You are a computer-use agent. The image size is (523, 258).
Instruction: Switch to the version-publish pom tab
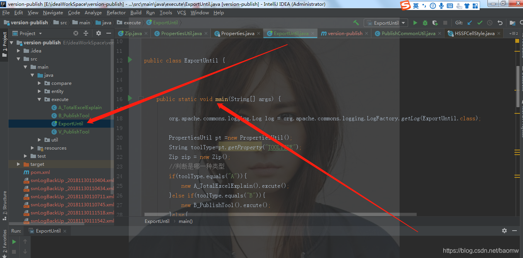[x=344, y=34]
